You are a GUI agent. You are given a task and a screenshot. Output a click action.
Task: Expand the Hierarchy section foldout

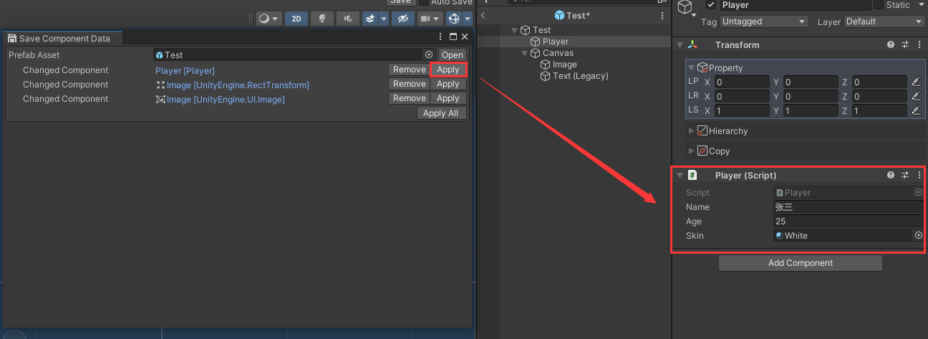point(692,130)
